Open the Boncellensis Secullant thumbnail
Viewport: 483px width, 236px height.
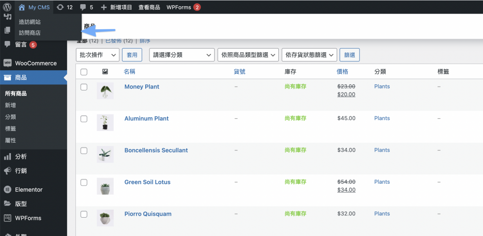pos(105,155)
